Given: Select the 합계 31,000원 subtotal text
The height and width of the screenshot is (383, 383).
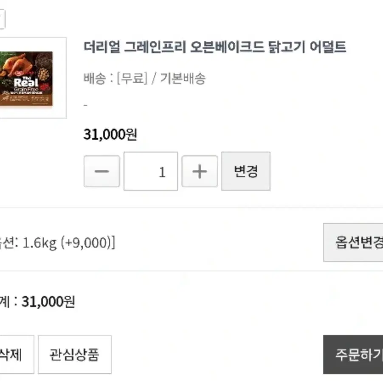Looking at the screenshot, I should click(x=37, y=302).
